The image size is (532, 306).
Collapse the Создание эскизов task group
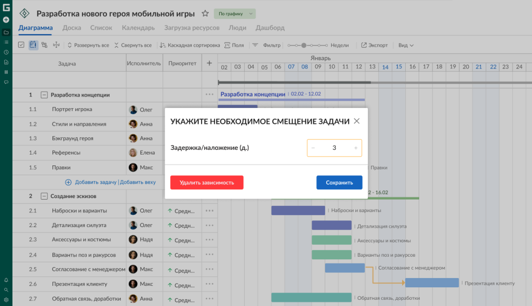45,196
